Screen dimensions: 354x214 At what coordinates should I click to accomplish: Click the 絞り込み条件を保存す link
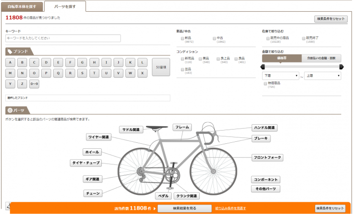pos(231,209)
